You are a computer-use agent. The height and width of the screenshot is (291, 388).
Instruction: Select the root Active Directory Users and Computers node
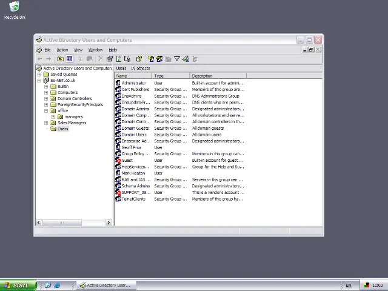point(78,69)
